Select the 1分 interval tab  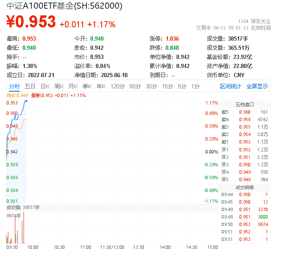195,86
